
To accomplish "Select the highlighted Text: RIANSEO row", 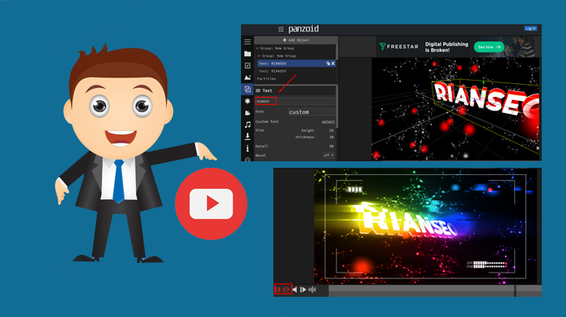I will tap(297, 64).
